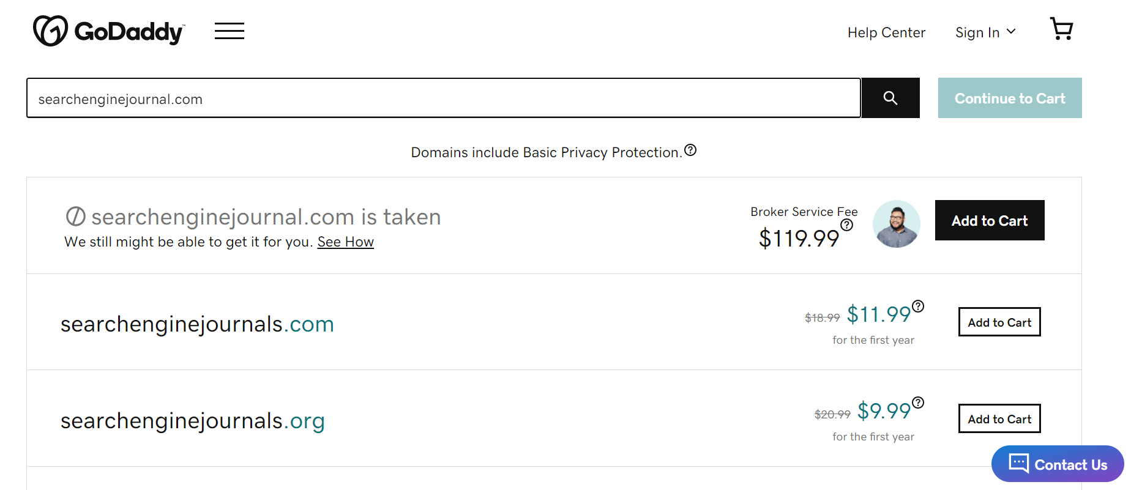The width and height of the screenshot is (1131, 490).
Task: Open the hamburger navigation menu
Action: [x=230, y=31]
